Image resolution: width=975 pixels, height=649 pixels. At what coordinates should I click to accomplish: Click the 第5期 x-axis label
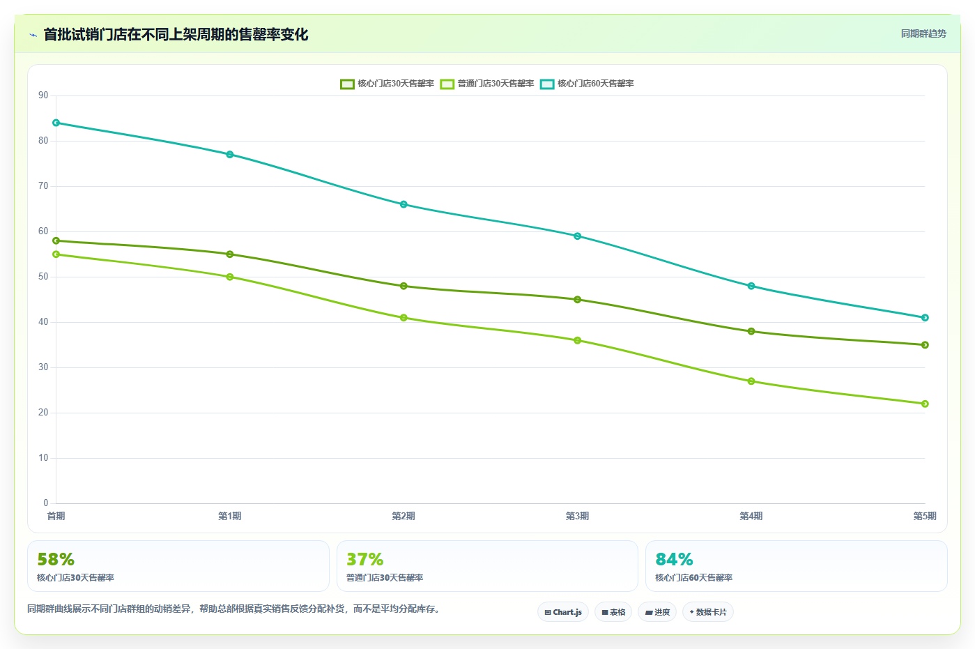coord(925,516)
